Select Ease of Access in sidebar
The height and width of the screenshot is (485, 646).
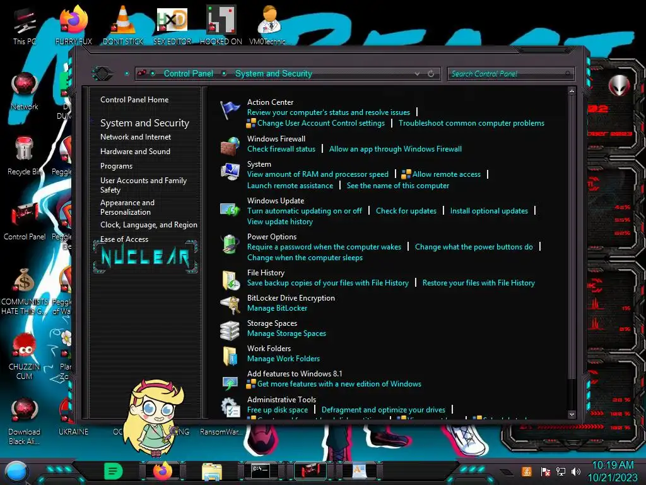point(124,239)
